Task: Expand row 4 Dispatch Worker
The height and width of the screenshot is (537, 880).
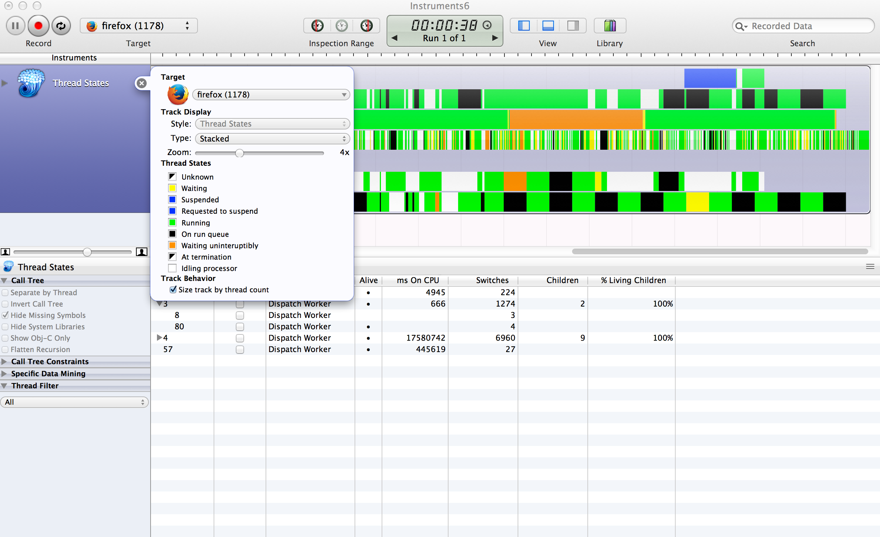Action: (x=159, y=337)
